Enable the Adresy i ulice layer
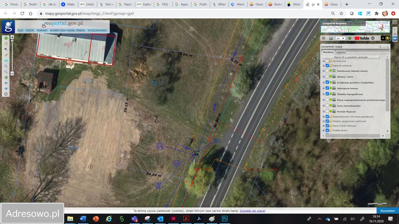This screenshot has width=399, height=224. 327,77
